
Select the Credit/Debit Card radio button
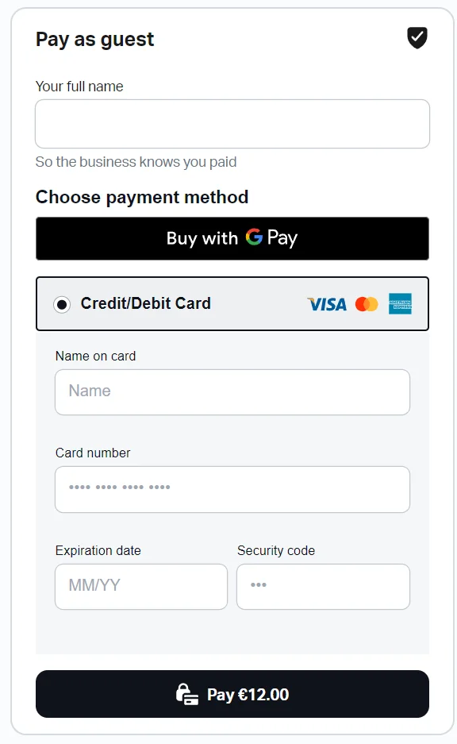62,304
